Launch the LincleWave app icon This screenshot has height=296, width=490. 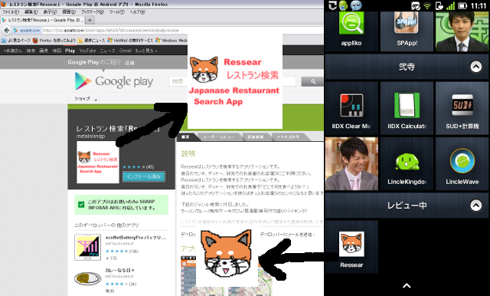[x=462, y=163]
